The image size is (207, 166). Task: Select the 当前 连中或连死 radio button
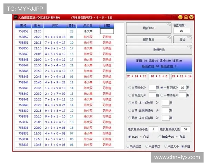pos(130,103)
